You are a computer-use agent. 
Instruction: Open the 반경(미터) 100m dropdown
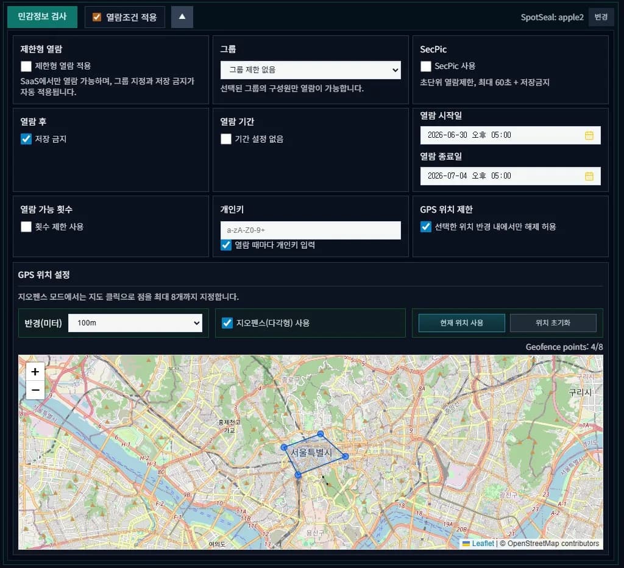tap(135, 323)
